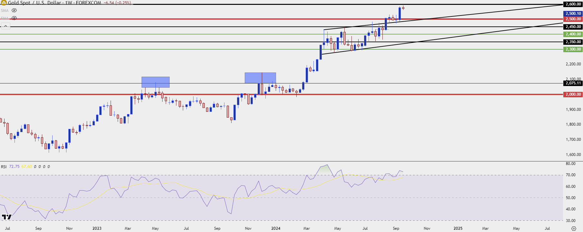Screen dimensions: 583x232
Task: Click the TradingView logo
Action: click(6, 217)
